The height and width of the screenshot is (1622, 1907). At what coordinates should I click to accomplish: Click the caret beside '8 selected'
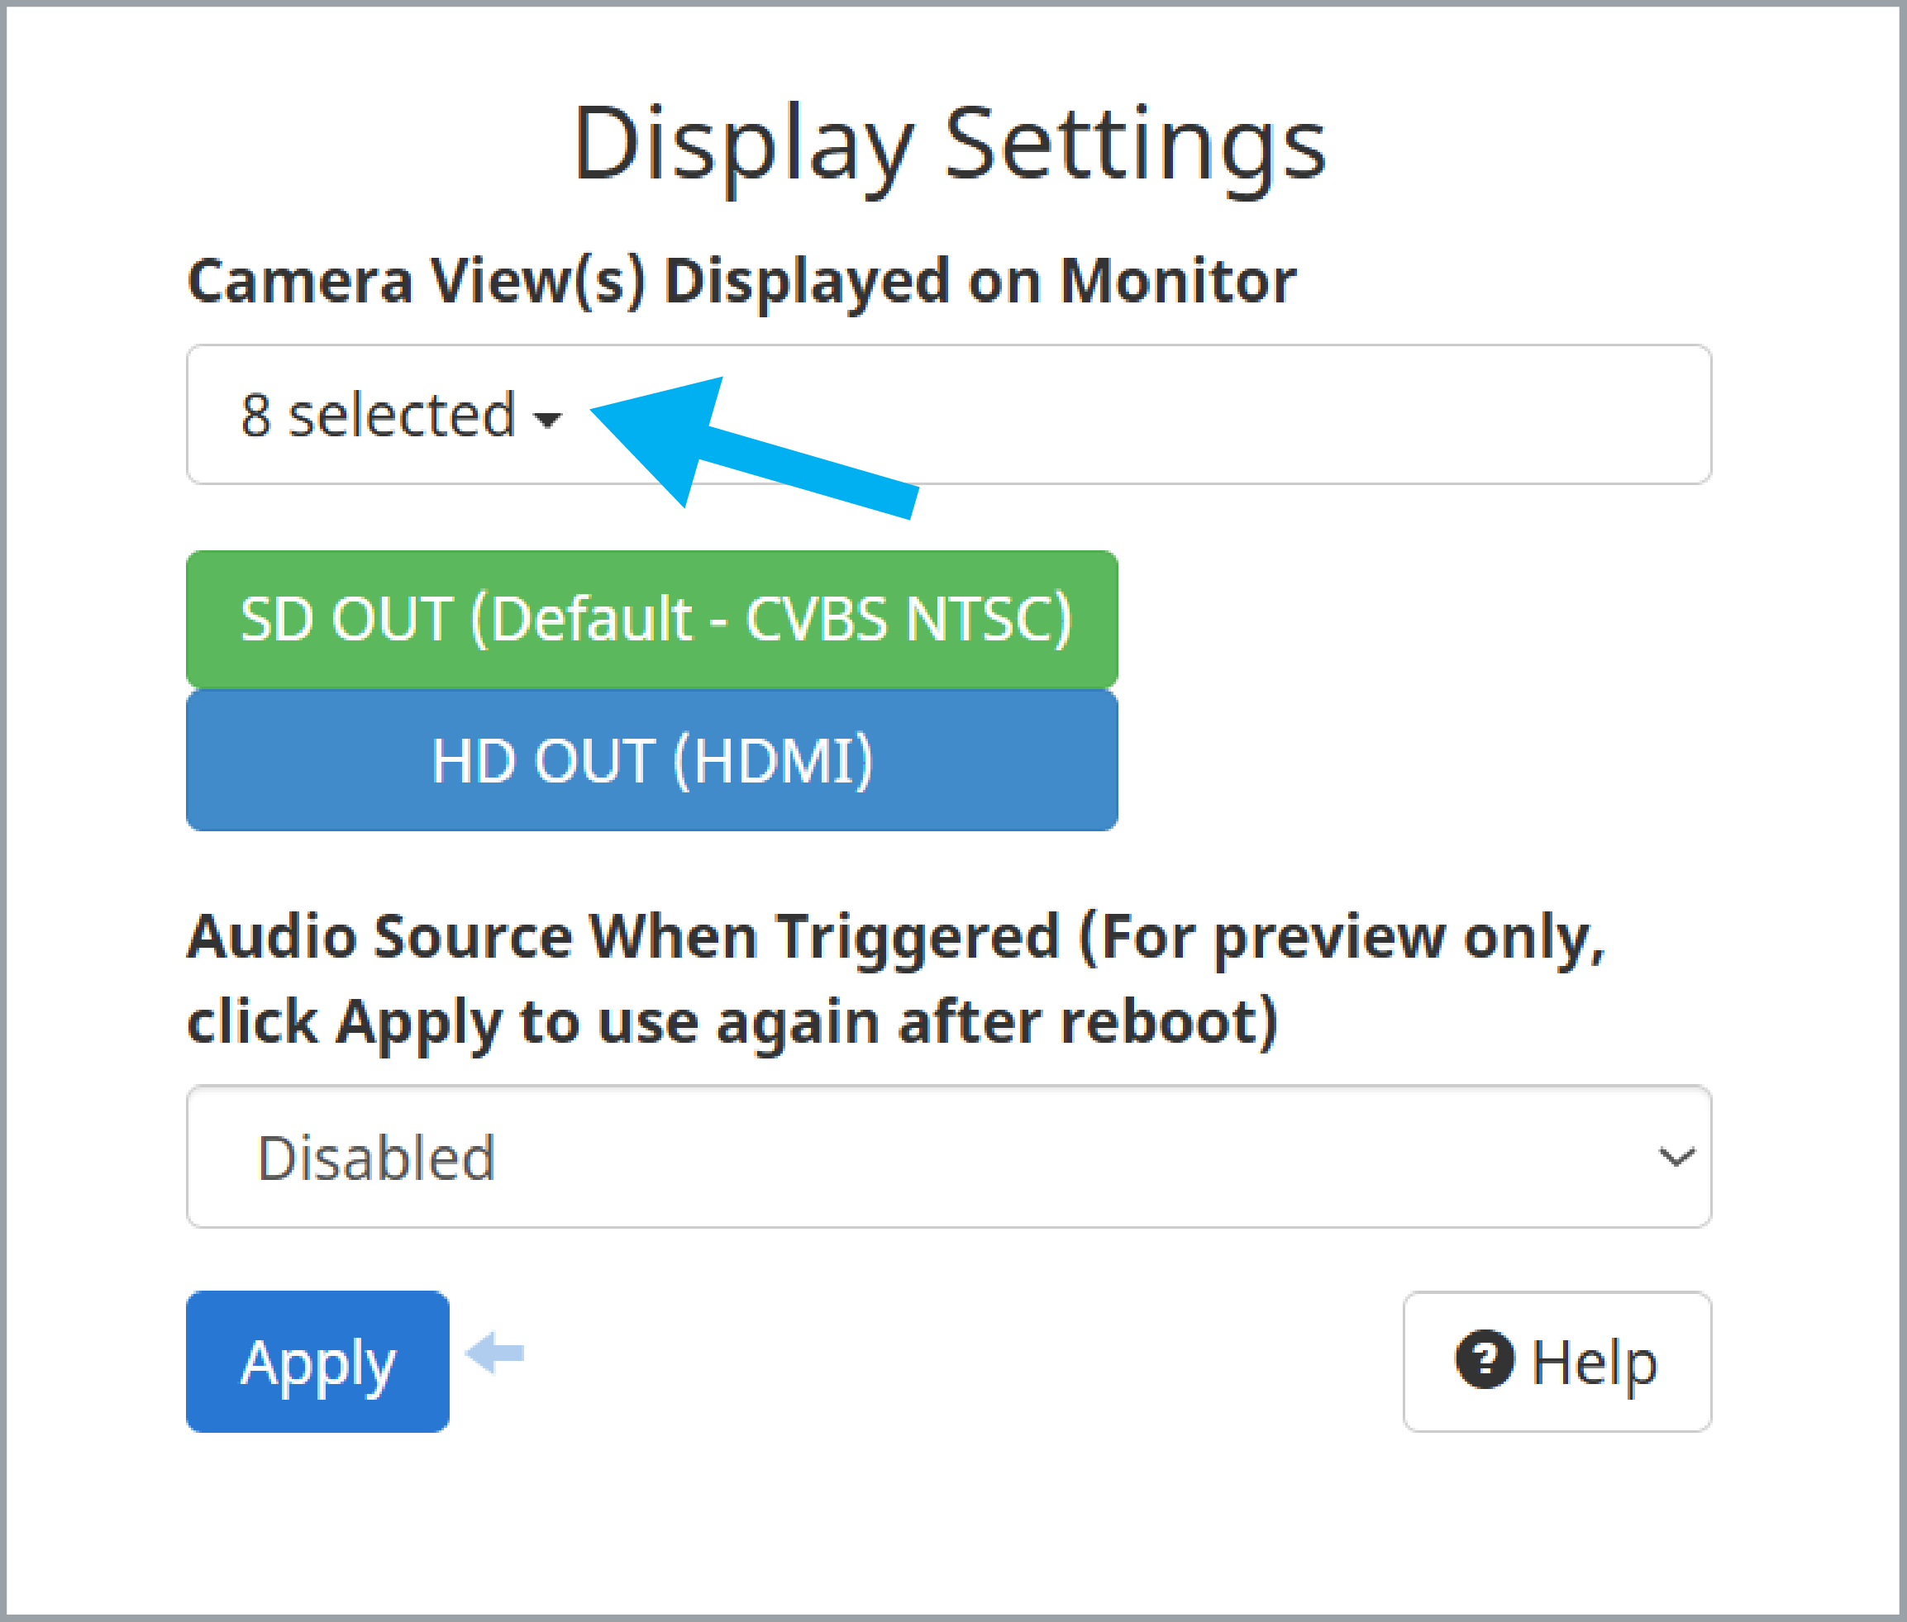[x=547, y=421]
